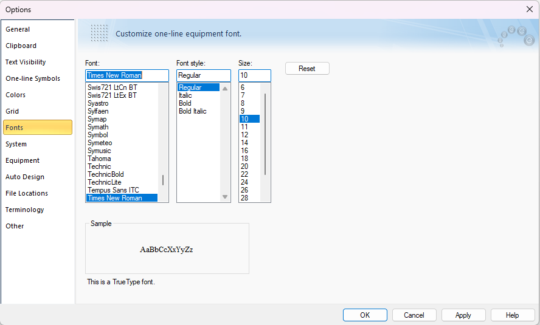The image size is (540, 325).
Task: Open the System options page
Action: tap(38, 144)
